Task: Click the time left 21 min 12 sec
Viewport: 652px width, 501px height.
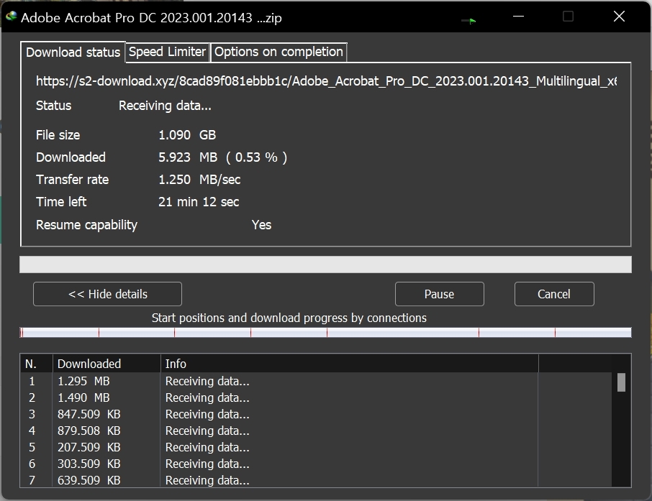Action: tap(199, 202)
